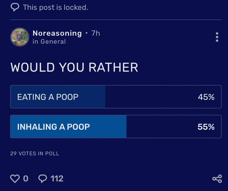Click the unfilled part of INHALING option bar
This screenshot has width=228, height=191.
pos(160,127)
